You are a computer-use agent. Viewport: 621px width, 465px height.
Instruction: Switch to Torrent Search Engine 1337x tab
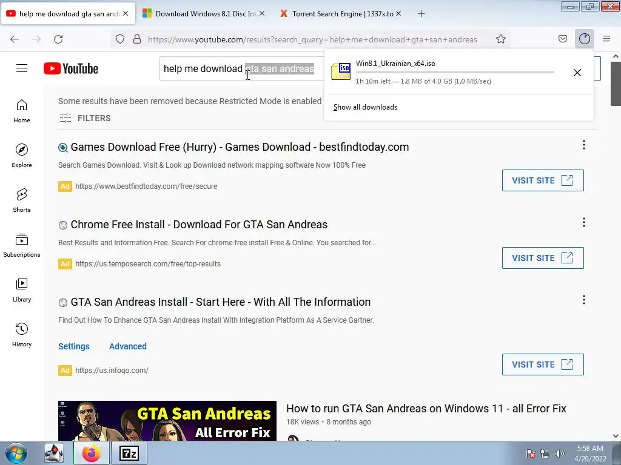point(340,14)
